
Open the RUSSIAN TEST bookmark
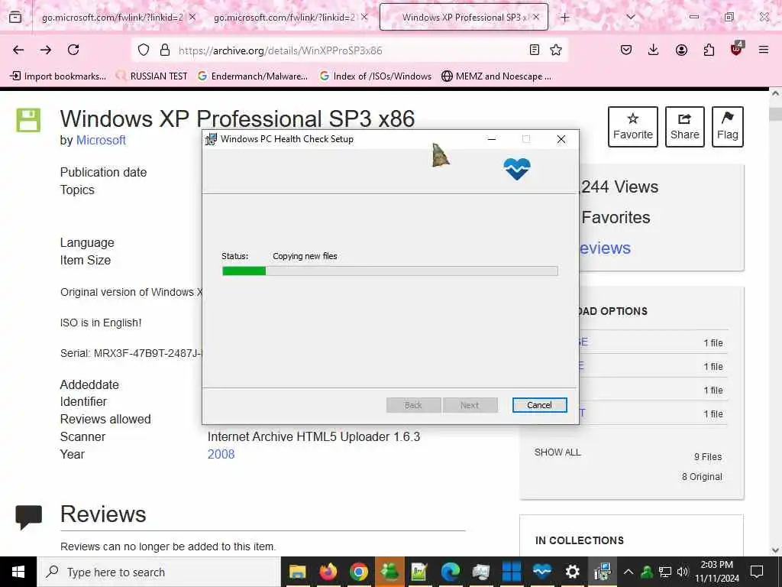click(x=152, y=76)
